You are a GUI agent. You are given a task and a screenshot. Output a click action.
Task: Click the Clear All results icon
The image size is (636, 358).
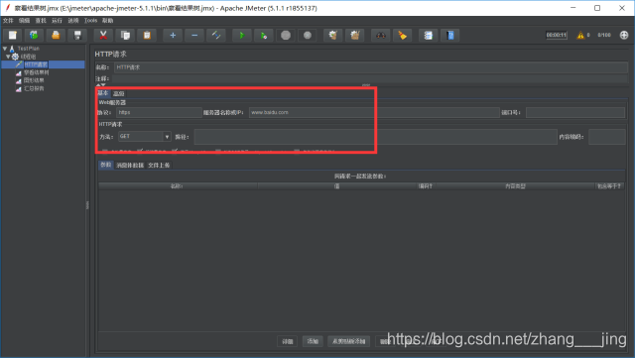click(x=355, y=36)
